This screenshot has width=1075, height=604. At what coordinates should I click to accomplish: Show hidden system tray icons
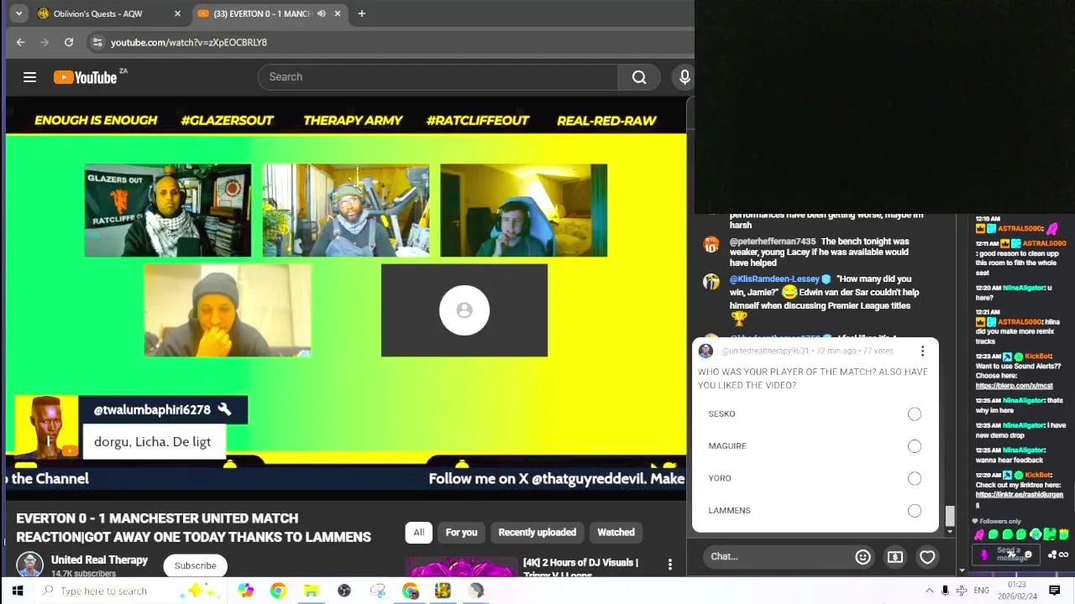tap(929, 591)
